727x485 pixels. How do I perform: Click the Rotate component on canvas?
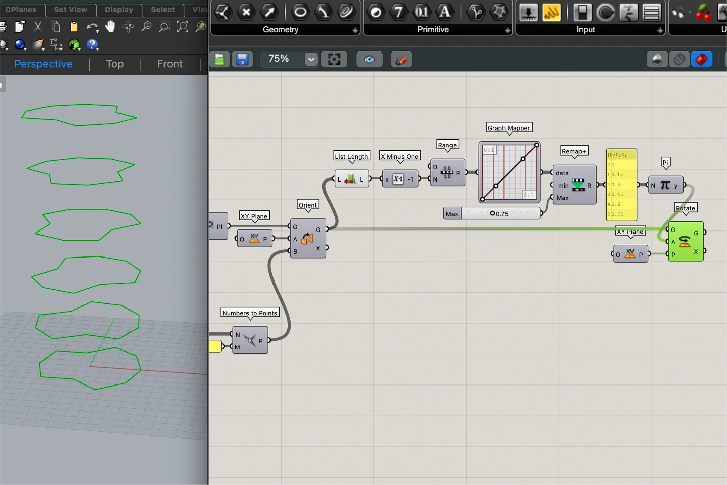pos(685,241)
